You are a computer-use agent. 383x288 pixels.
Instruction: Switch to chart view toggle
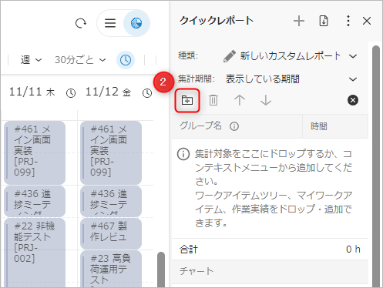point(136,23)
